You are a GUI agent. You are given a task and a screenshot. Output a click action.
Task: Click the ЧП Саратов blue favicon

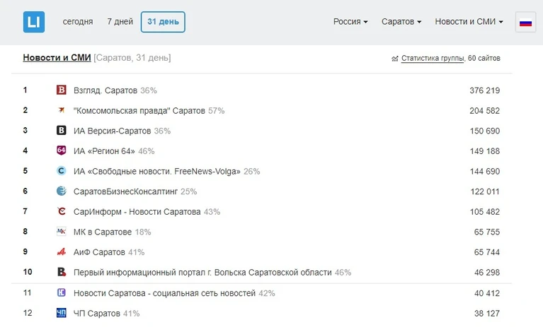62,313
